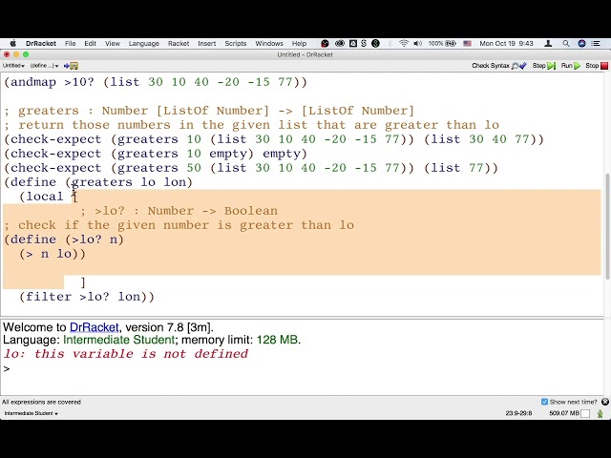Click the volume icon in menu bar
This screenshot has width=611, height=458.
point(418,43)
